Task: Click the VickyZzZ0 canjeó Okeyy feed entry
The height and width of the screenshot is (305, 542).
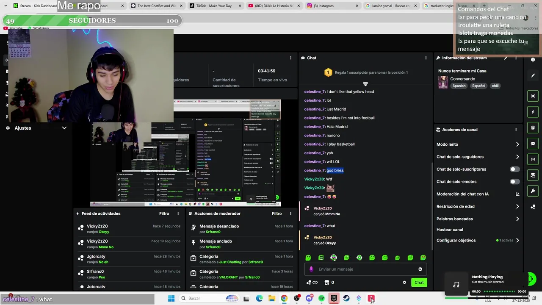Action: (129, 229)
